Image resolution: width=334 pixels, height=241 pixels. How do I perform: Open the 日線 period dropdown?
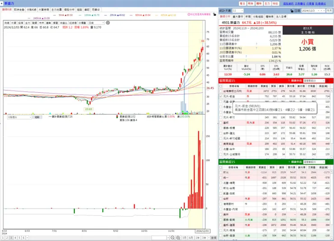tap(96, 23)
